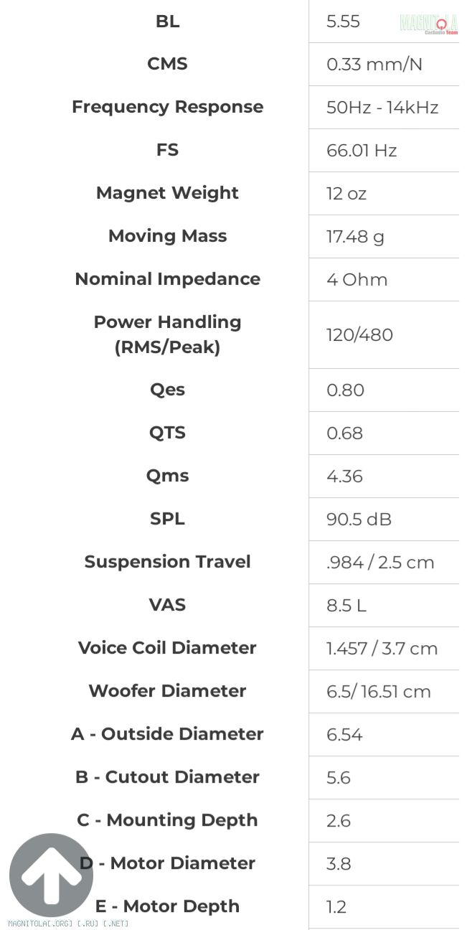Click the Suspension Travel label
This screenshot has height=930, width=472.
tap(167, 562)
